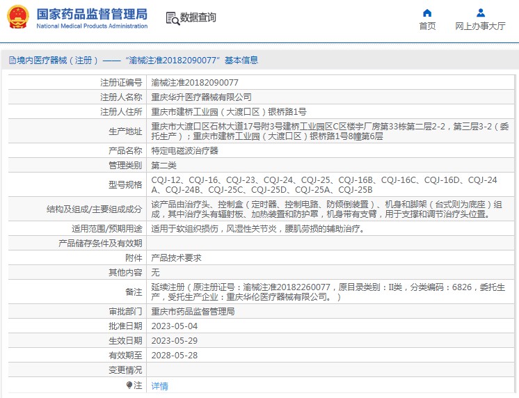Open the 首页 text menu item
The height and width of the screenshot is (398, 519).
427,26
